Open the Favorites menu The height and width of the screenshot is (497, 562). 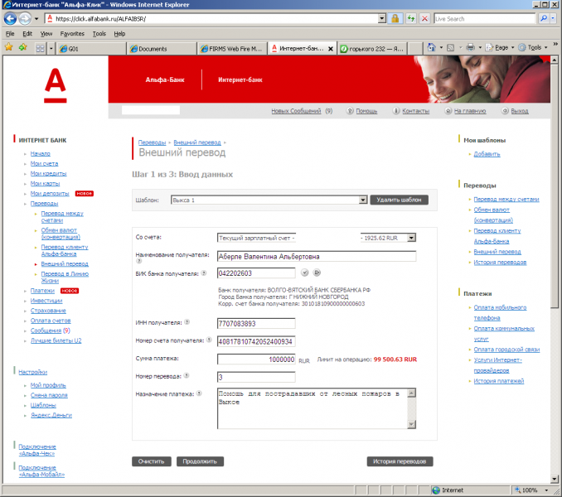point(71,34)
